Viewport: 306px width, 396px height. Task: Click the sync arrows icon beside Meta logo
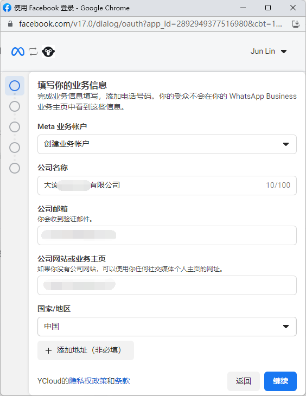tap(33, 52)
